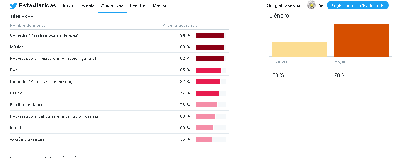Click the Estadísticas title
The width and height of the screenshot is (407, 158).
tap(38, 5)
